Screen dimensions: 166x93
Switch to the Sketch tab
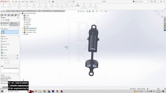(x=13, y=11)
